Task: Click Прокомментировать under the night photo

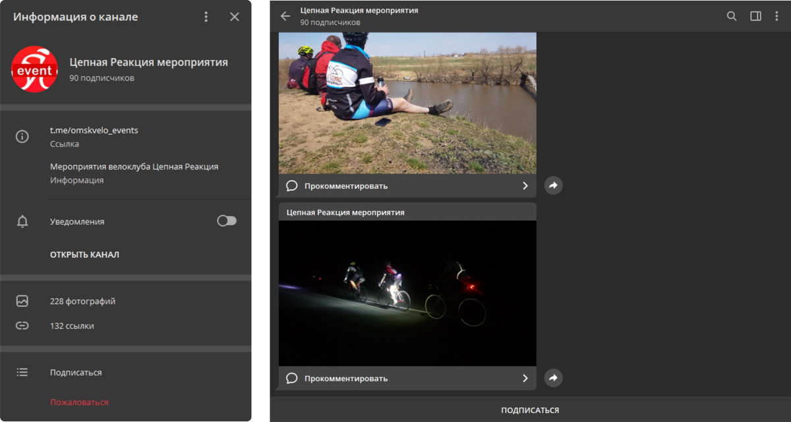Action: tap(346, 378)
